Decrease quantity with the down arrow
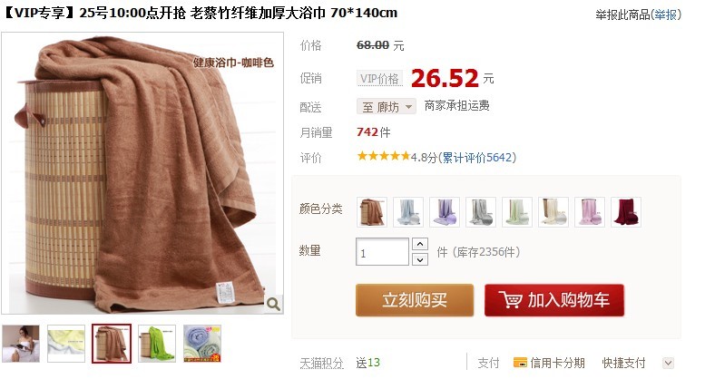705x379 pixels. [420, 259]
